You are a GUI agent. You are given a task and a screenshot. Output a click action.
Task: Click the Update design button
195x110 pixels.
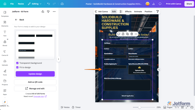pos(35,74)
